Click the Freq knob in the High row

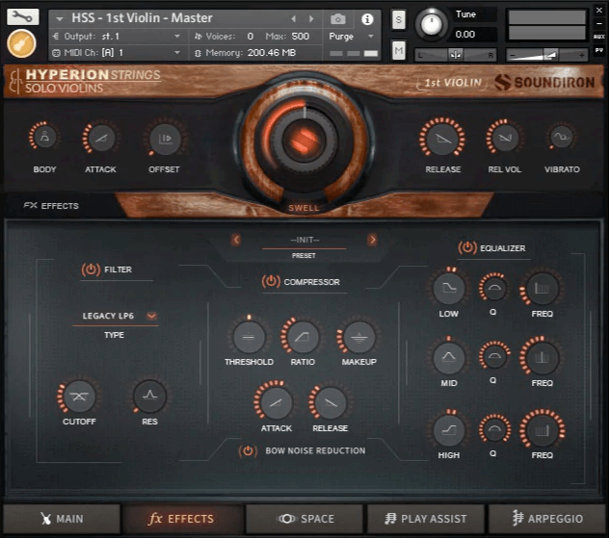[x=542, y=430]
